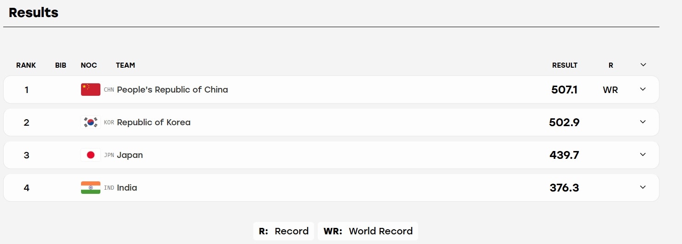Viewport: 682px width, 244px height.
Task: Select the Republic of Korea team name
Action: click(x=154, y=122)
